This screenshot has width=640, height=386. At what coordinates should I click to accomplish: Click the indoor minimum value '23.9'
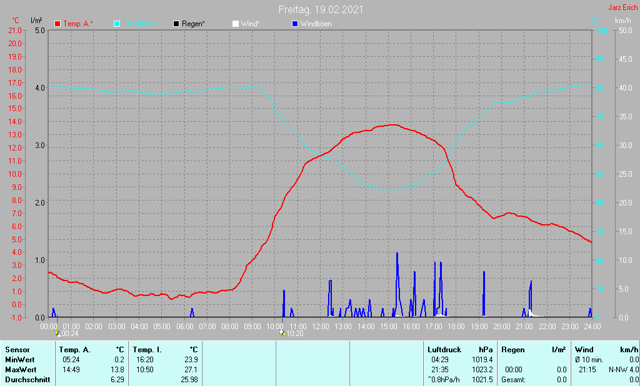(191, 360)
